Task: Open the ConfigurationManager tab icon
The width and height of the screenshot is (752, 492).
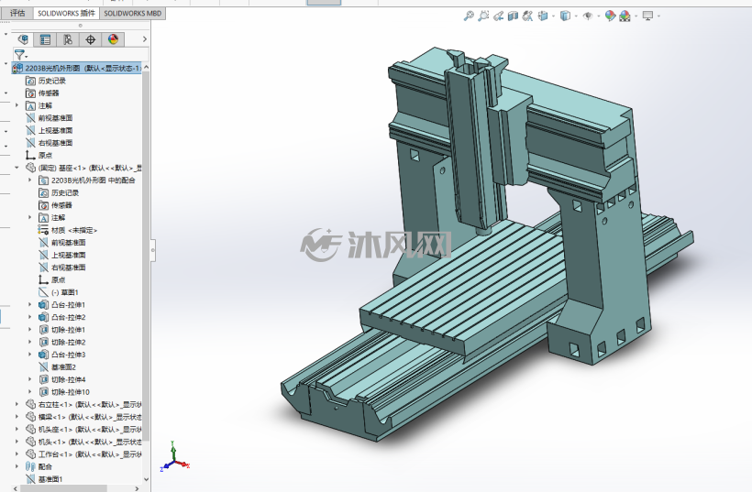Action: click(68, 39)
